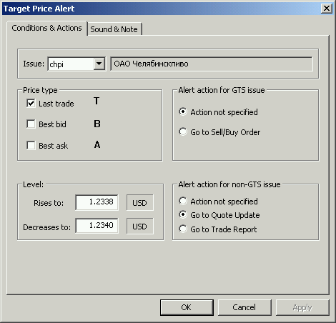336x323 pixels.
Task: Switch to the Sound & Note tab
Action: click(x=114, y=29)
